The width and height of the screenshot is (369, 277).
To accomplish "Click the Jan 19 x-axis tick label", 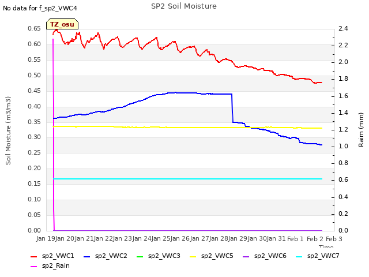I will 46,238.
